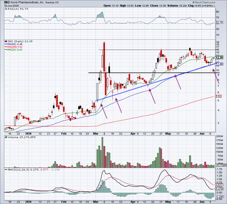Click the 200M label on the volume axis
Image resolution: width=227 pixels, height=204 pixels.
pyautogui.click(x=219, y=136)
